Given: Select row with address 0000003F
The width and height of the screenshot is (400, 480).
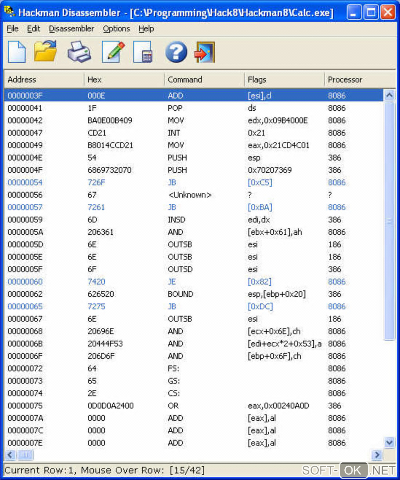Looking at the screenshot, I should (x=194, y=95).
